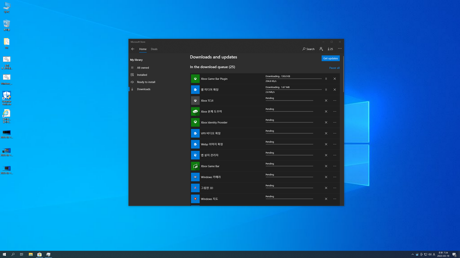Switch to the Deals tab

pos(154,49)
